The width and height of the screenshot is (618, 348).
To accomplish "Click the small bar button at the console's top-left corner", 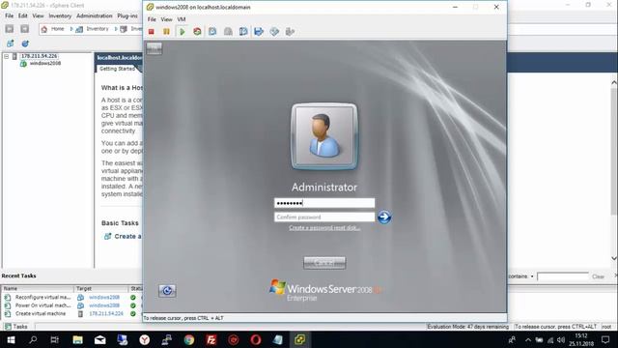I will tap(154, 48).
